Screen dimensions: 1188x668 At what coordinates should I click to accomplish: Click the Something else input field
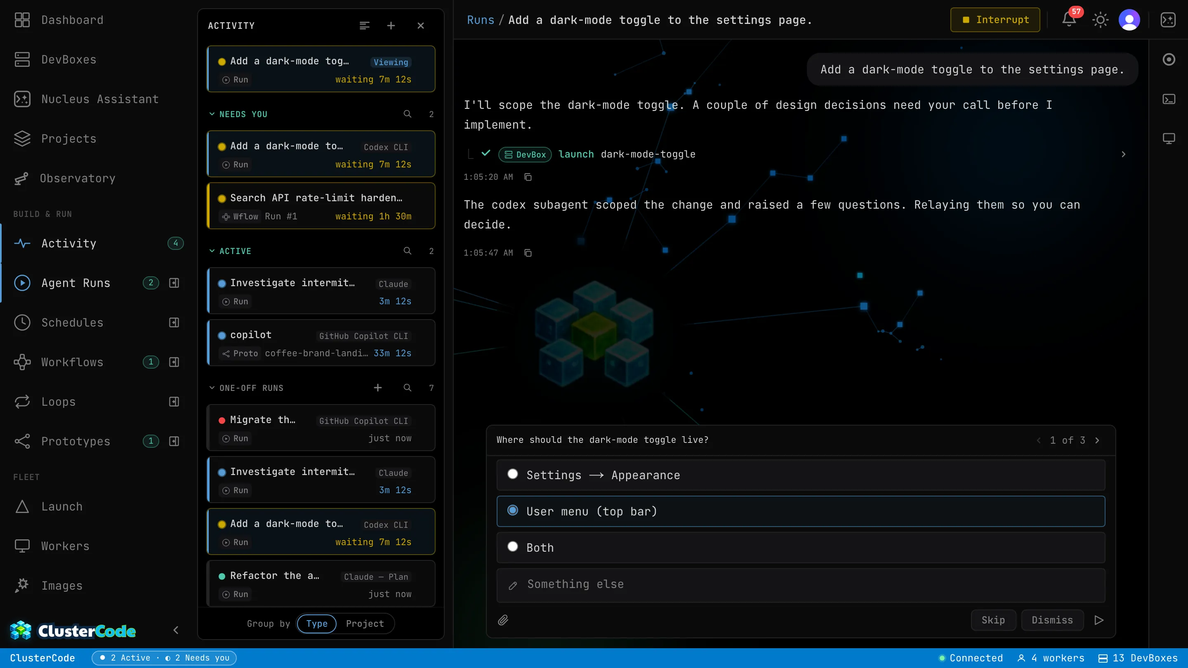(x=801, y=585)
